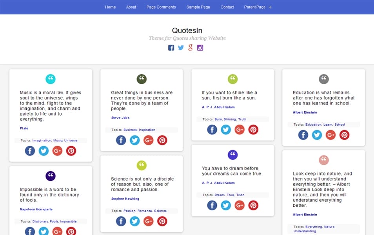The width and height of the screenshot is (374, 235).
Task: Share the dream quote on Facebook
Action: 212,205
